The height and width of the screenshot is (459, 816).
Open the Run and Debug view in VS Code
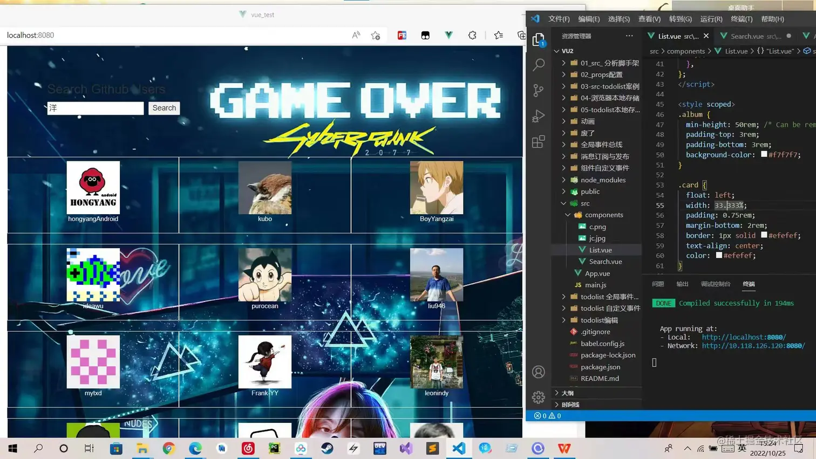[538, 116]
